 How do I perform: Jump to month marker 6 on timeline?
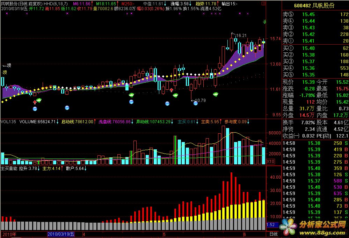point(245,234)
